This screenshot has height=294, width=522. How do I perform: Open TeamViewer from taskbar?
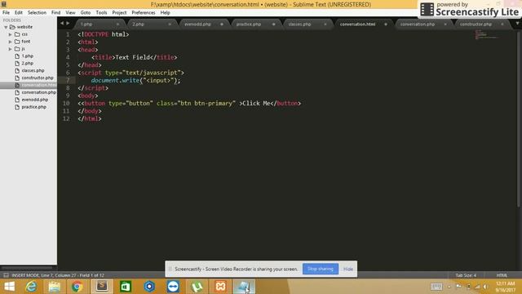tap(173, 287)
